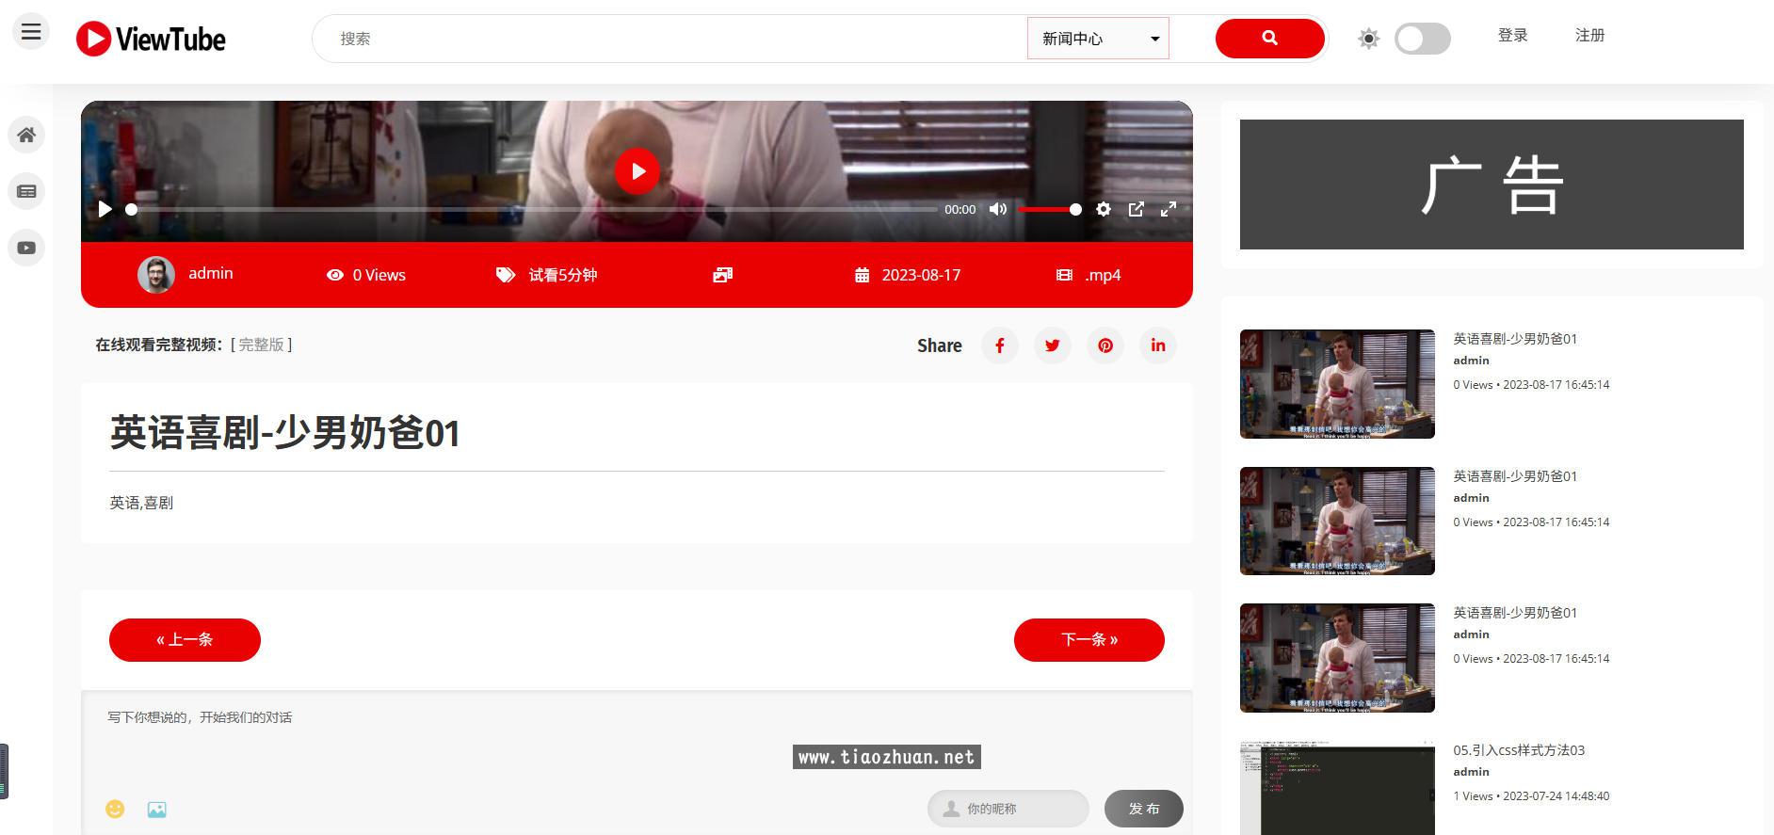Click the admin author name in red bar
Screen dimensions: 1774x835
(211, 273)
